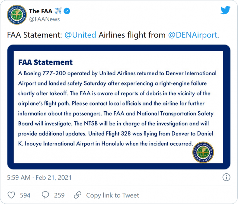Open the embedded statement image body text
Viewport: 238px width, 204px height.
coord(117,108)
